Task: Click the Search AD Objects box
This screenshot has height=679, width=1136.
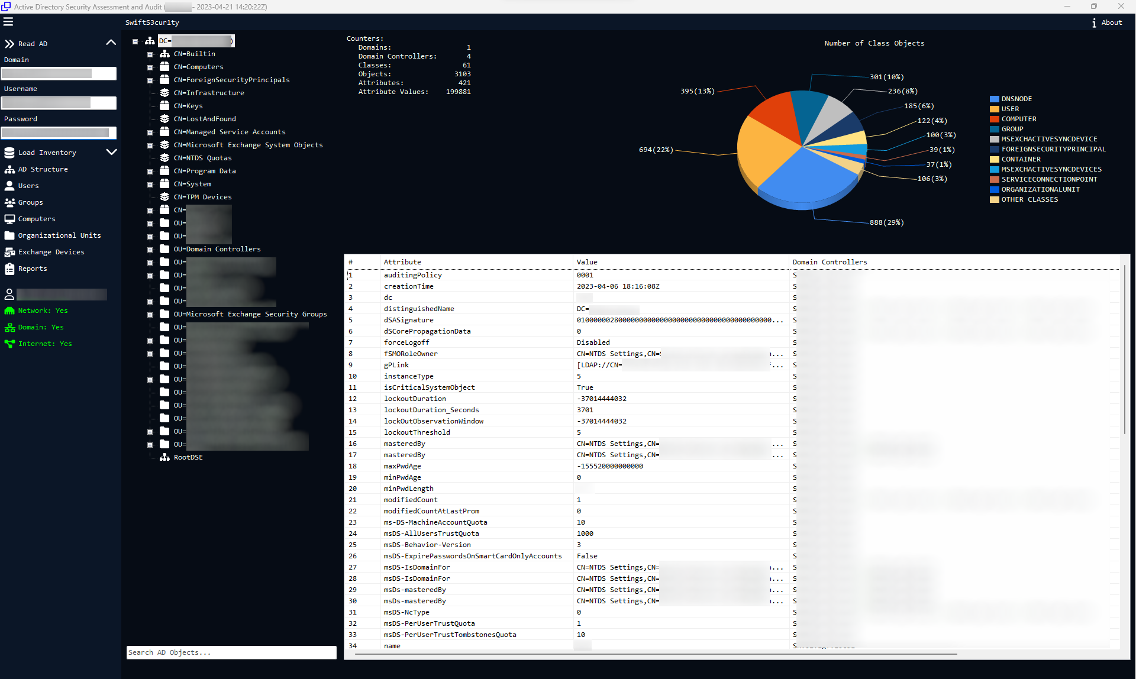Action: (x=231, y=652)
